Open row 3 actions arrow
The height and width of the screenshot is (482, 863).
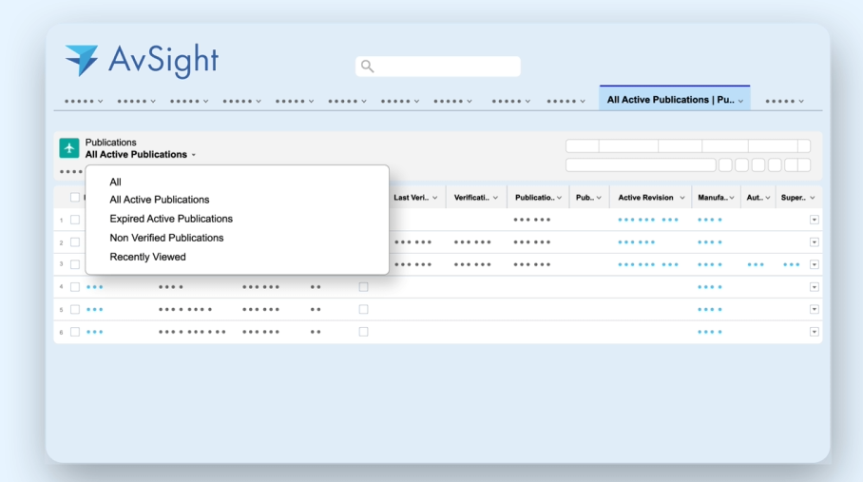click(814, 264)
